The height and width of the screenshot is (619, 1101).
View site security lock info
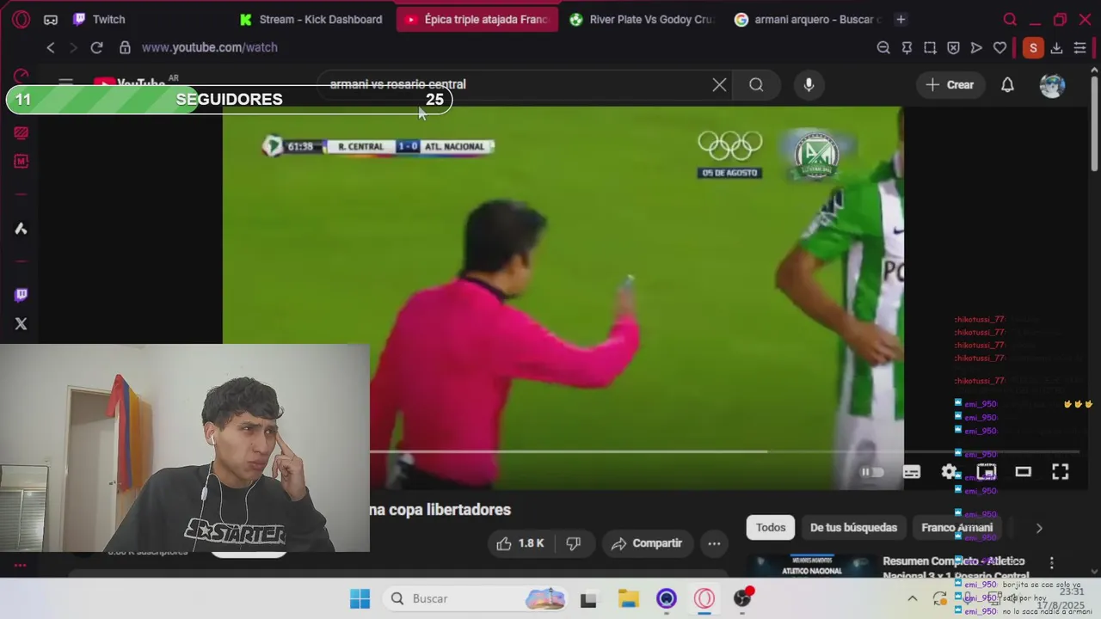(125, 47)
